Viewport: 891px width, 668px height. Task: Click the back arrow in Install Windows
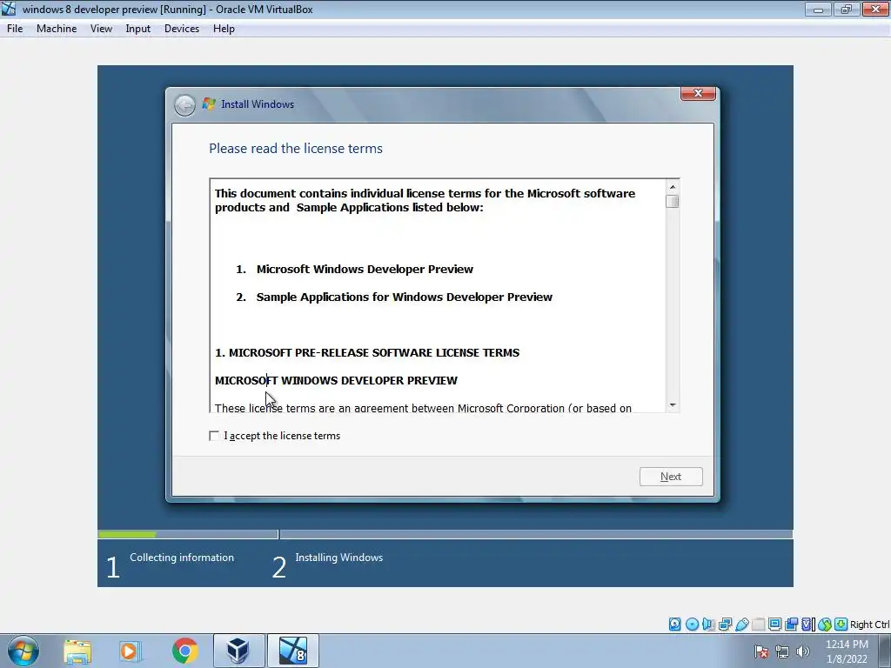pyautogui.click(x=184, y=104)
